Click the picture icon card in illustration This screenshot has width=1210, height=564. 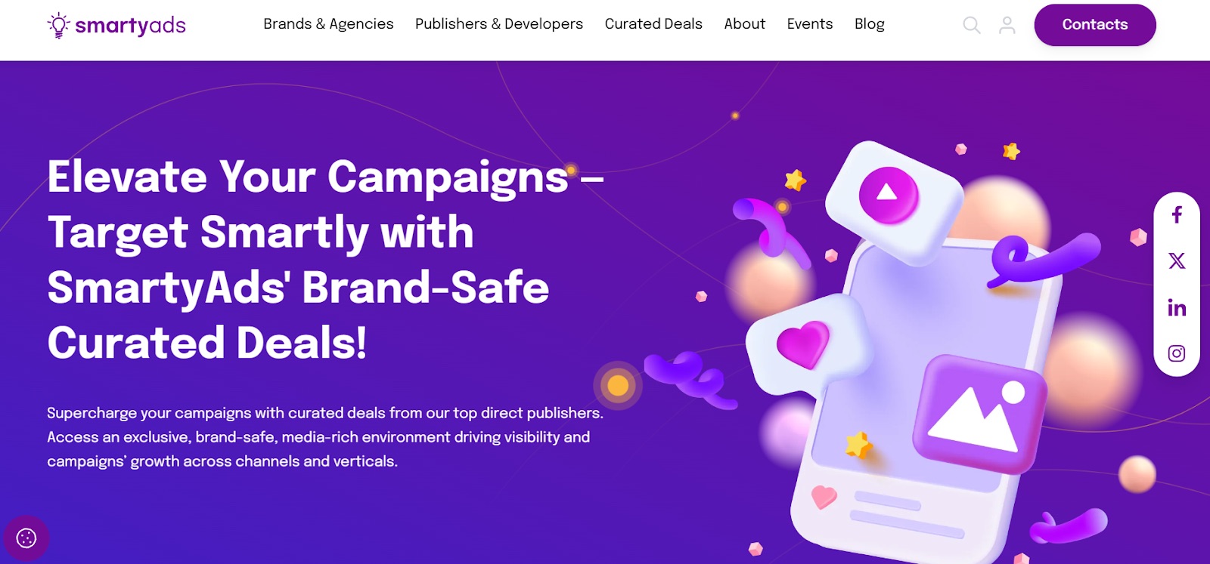point(979,414)
